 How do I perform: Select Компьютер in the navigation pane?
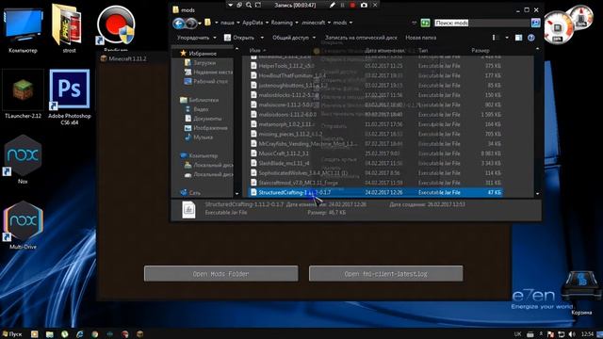tap(204, 155)
